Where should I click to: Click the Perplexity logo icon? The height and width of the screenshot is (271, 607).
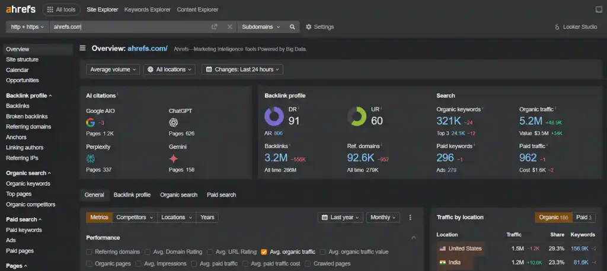click(x=91, y=159)
